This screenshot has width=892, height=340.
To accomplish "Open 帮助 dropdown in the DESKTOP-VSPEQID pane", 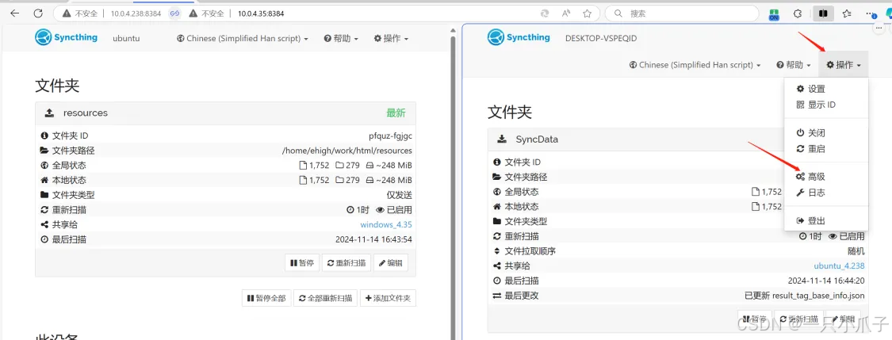I will [794, 65].
